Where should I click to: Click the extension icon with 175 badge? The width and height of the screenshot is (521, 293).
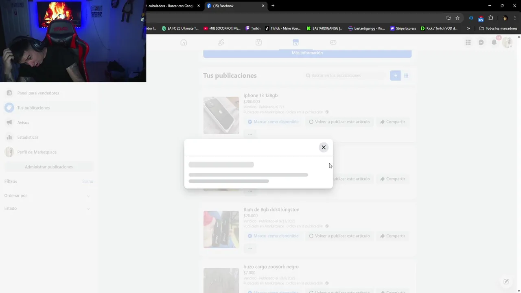(x=481, y=18)
